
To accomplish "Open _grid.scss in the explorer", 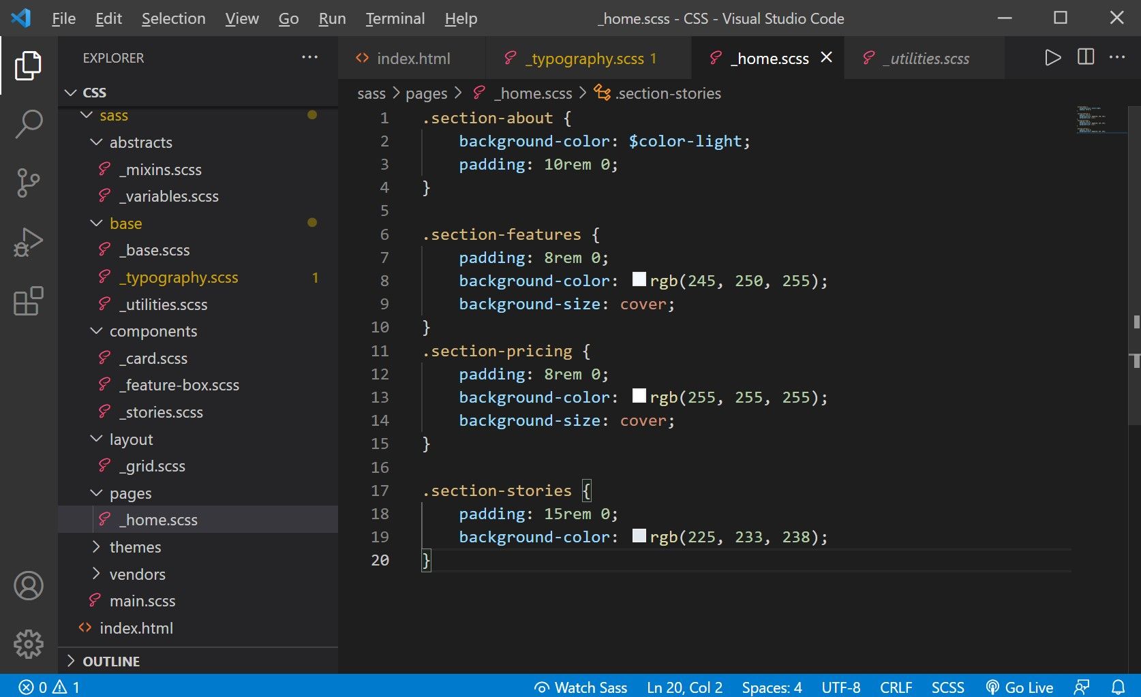I will (x=198, y=465).
